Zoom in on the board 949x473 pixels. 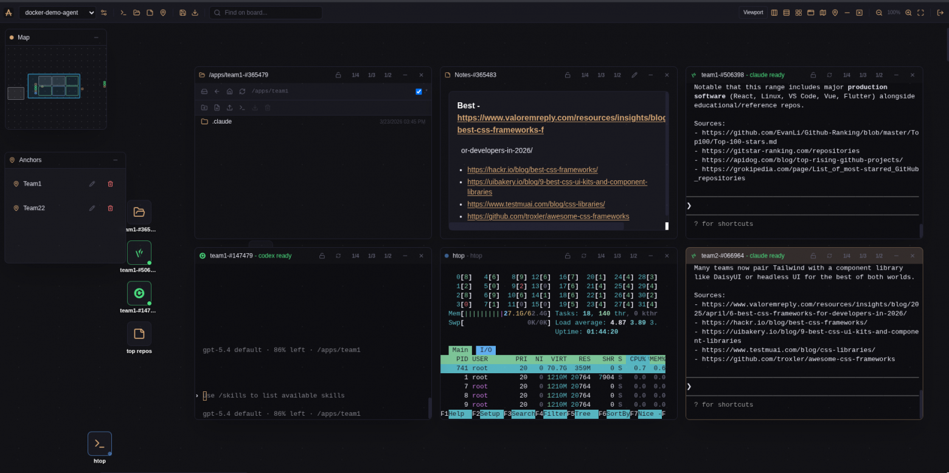(908, 13)
